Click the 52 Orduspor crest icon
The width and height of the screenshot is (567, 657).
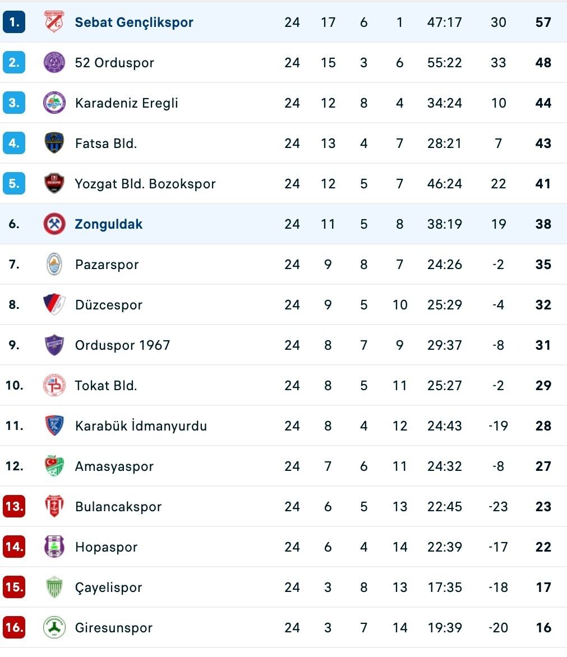(x=54, y=63)
